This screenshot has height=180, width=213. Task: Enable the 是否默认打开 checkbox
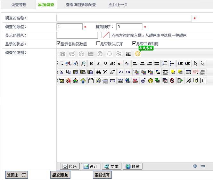[x=98, y=43]
